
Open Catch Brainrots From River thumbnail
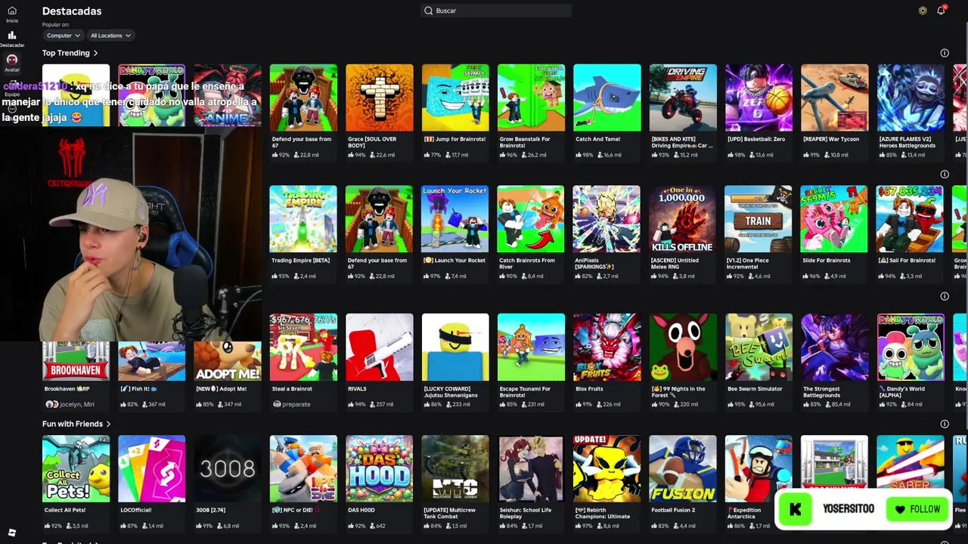tap(531, 219)
